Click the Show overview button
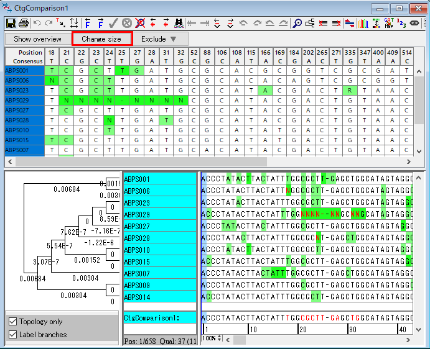 point(37,39)
